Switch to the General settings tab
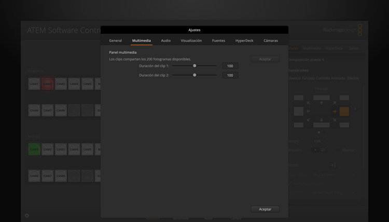The image size is (389, 222). click(115, 40)
